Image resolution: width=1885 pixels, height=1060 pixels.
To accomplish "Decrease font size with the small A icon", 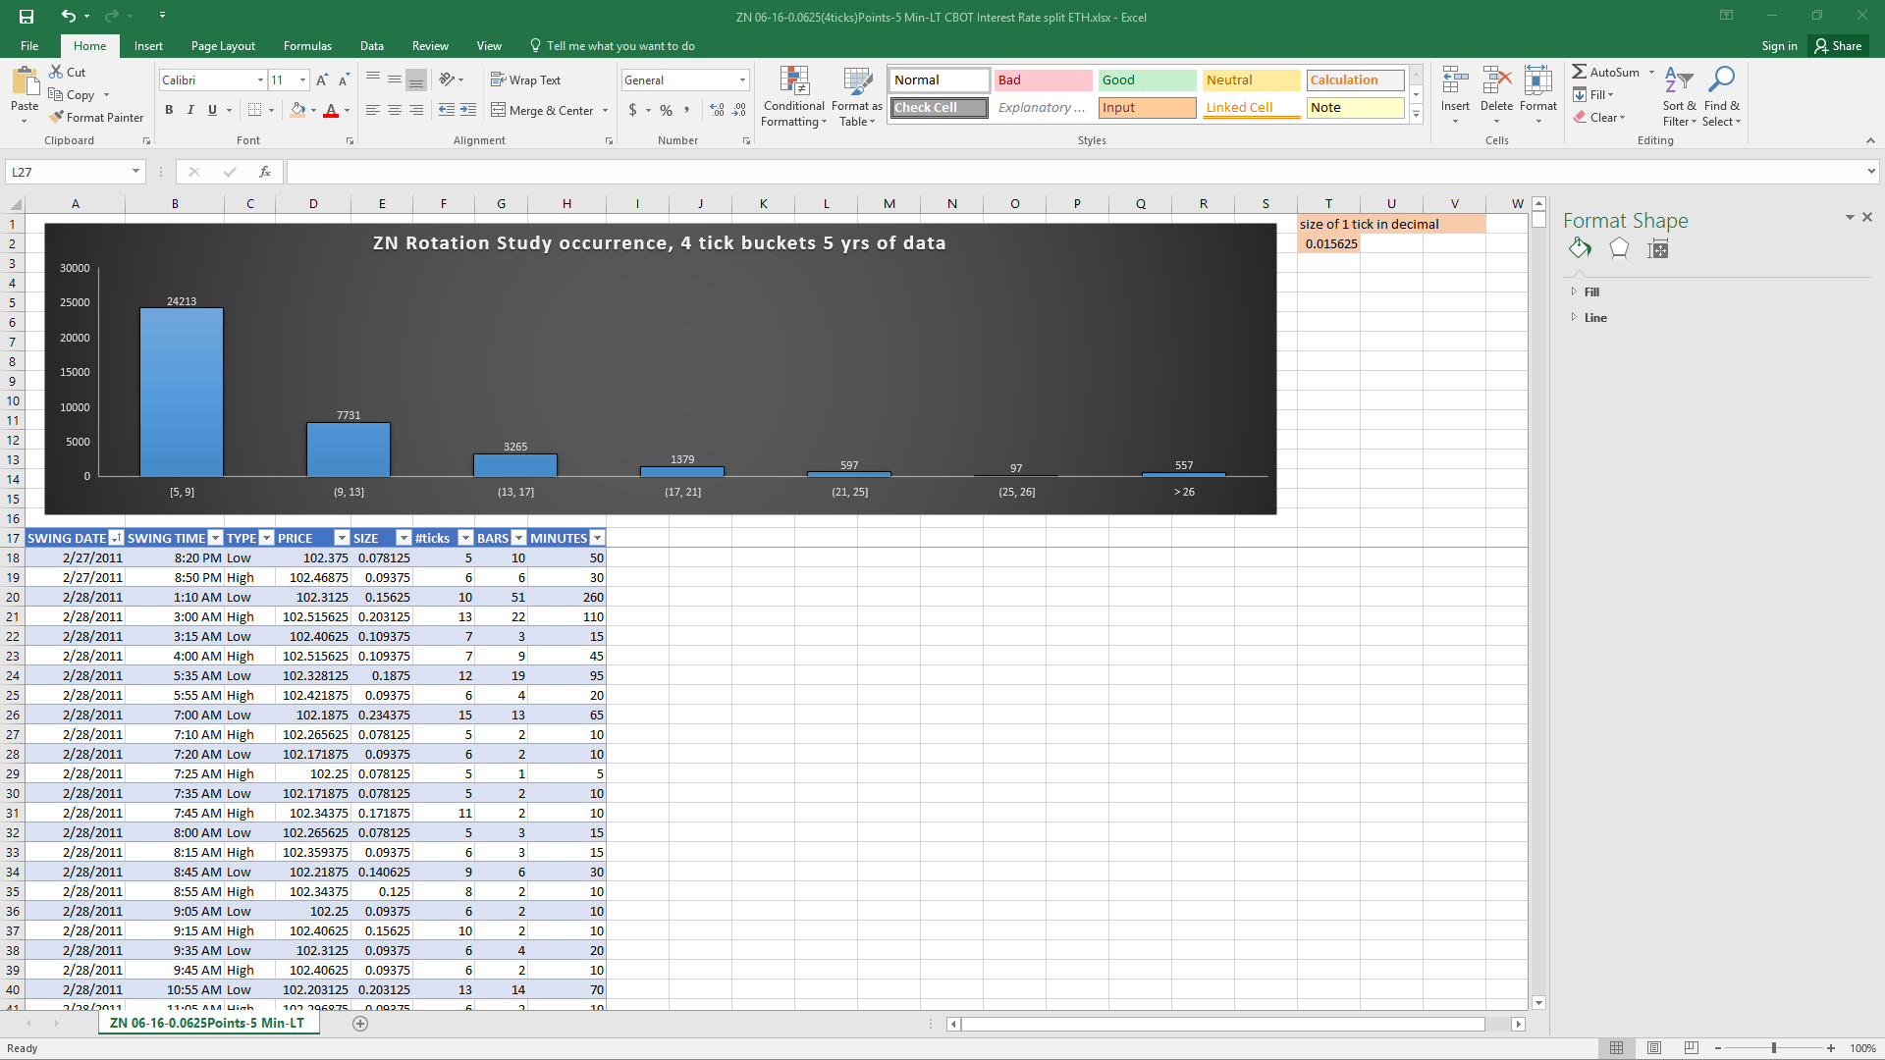I will pos(344,80).
